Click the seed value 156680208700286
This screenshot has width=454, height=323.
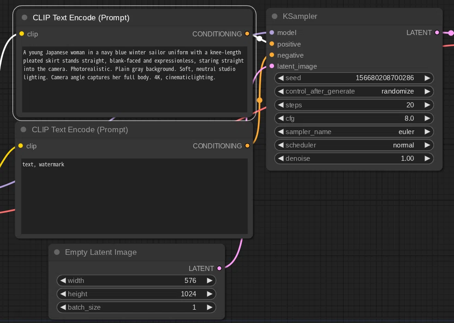[384, 78]
